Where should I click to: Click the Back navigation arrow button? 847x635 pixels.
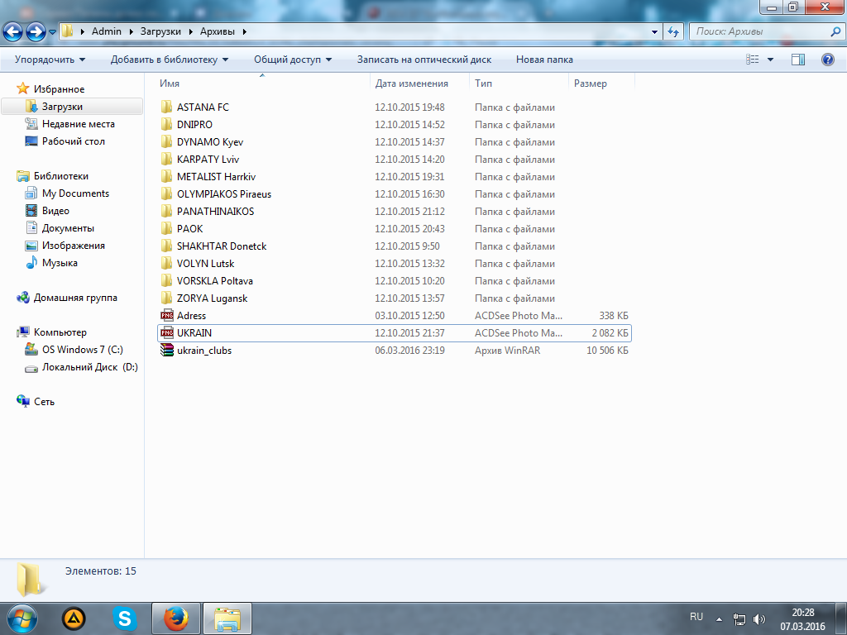(x=12, y=31)
